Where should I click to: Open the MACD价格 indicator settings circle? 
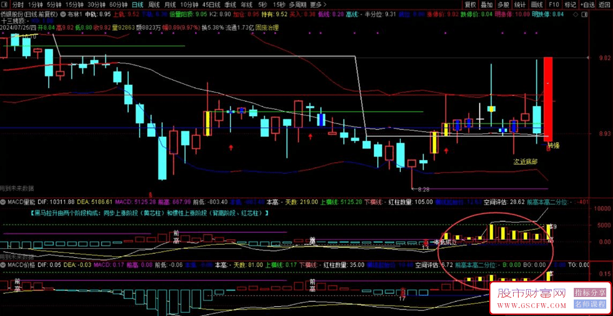click(3, 265)
